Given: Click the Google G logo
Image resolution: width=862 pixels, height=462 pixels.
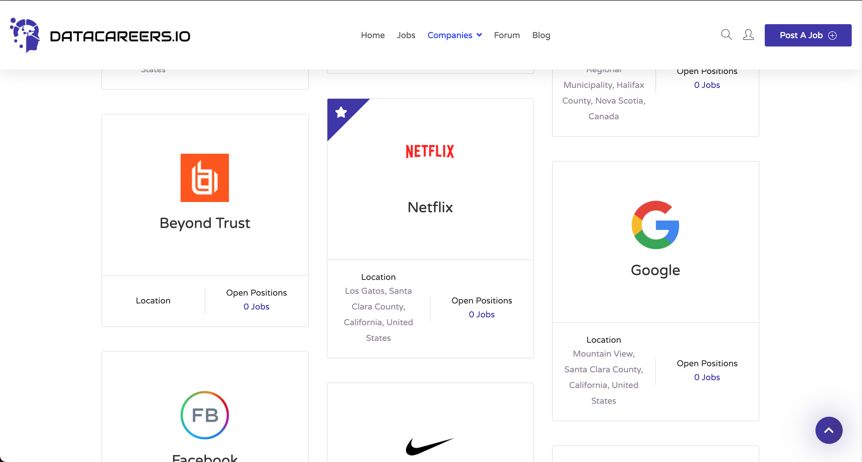Looking at the screenshot, I should tap(655, 225).
